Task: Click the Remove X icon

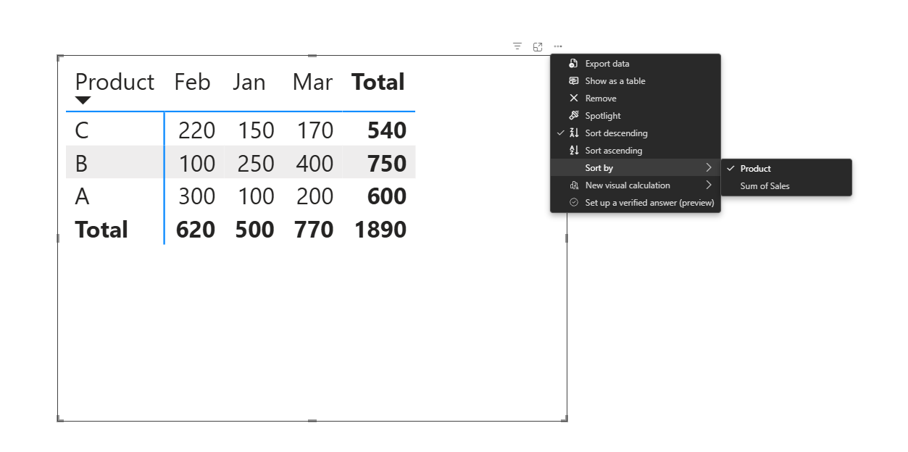Action: click(x=573, y=99)
